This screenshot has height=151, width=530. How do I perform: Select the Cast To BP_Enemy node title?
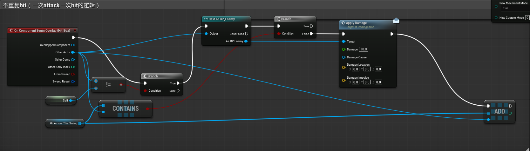coord(222,19)
